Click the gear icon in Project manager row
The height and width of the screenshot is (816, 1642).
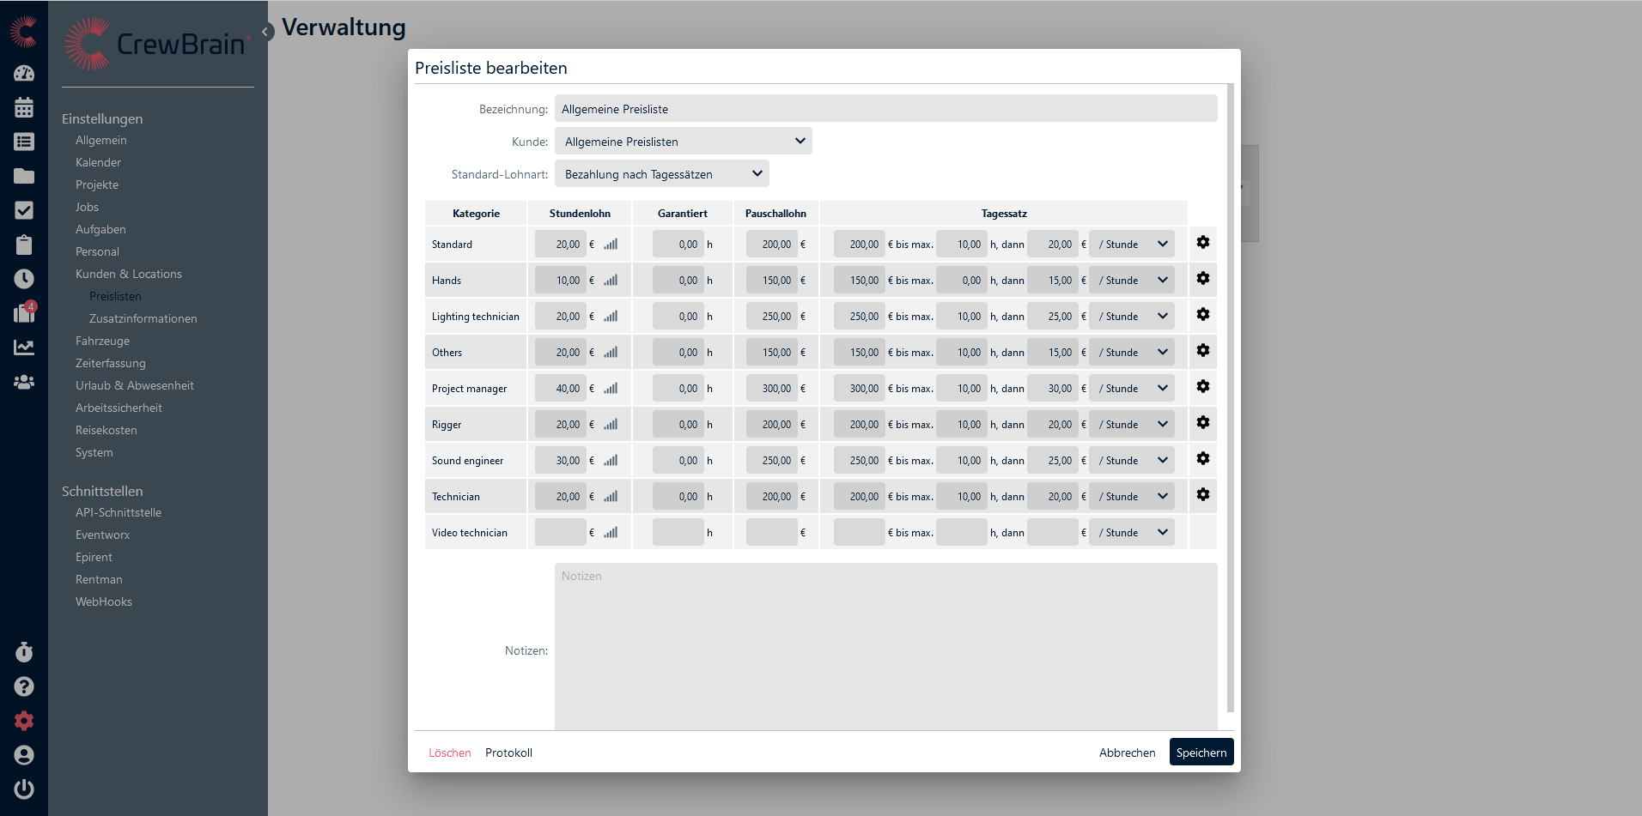[x=1202, y=387]
